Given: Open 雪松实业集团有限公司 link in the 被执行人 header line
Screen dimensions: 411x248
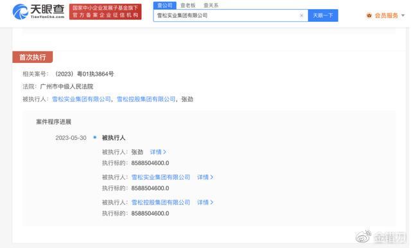Looking at the screenshot, I should (x=82, y=99).
